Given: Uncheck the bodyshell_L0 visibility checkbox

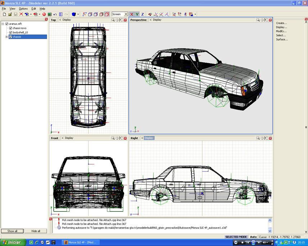Looking at the screenshot, I should click(10, 32).
